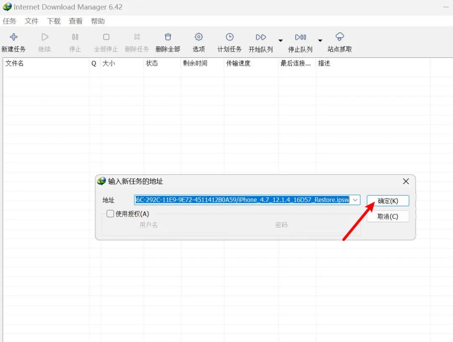
Task: Open the Help (帮助) menu
Action: coord(98,21)
